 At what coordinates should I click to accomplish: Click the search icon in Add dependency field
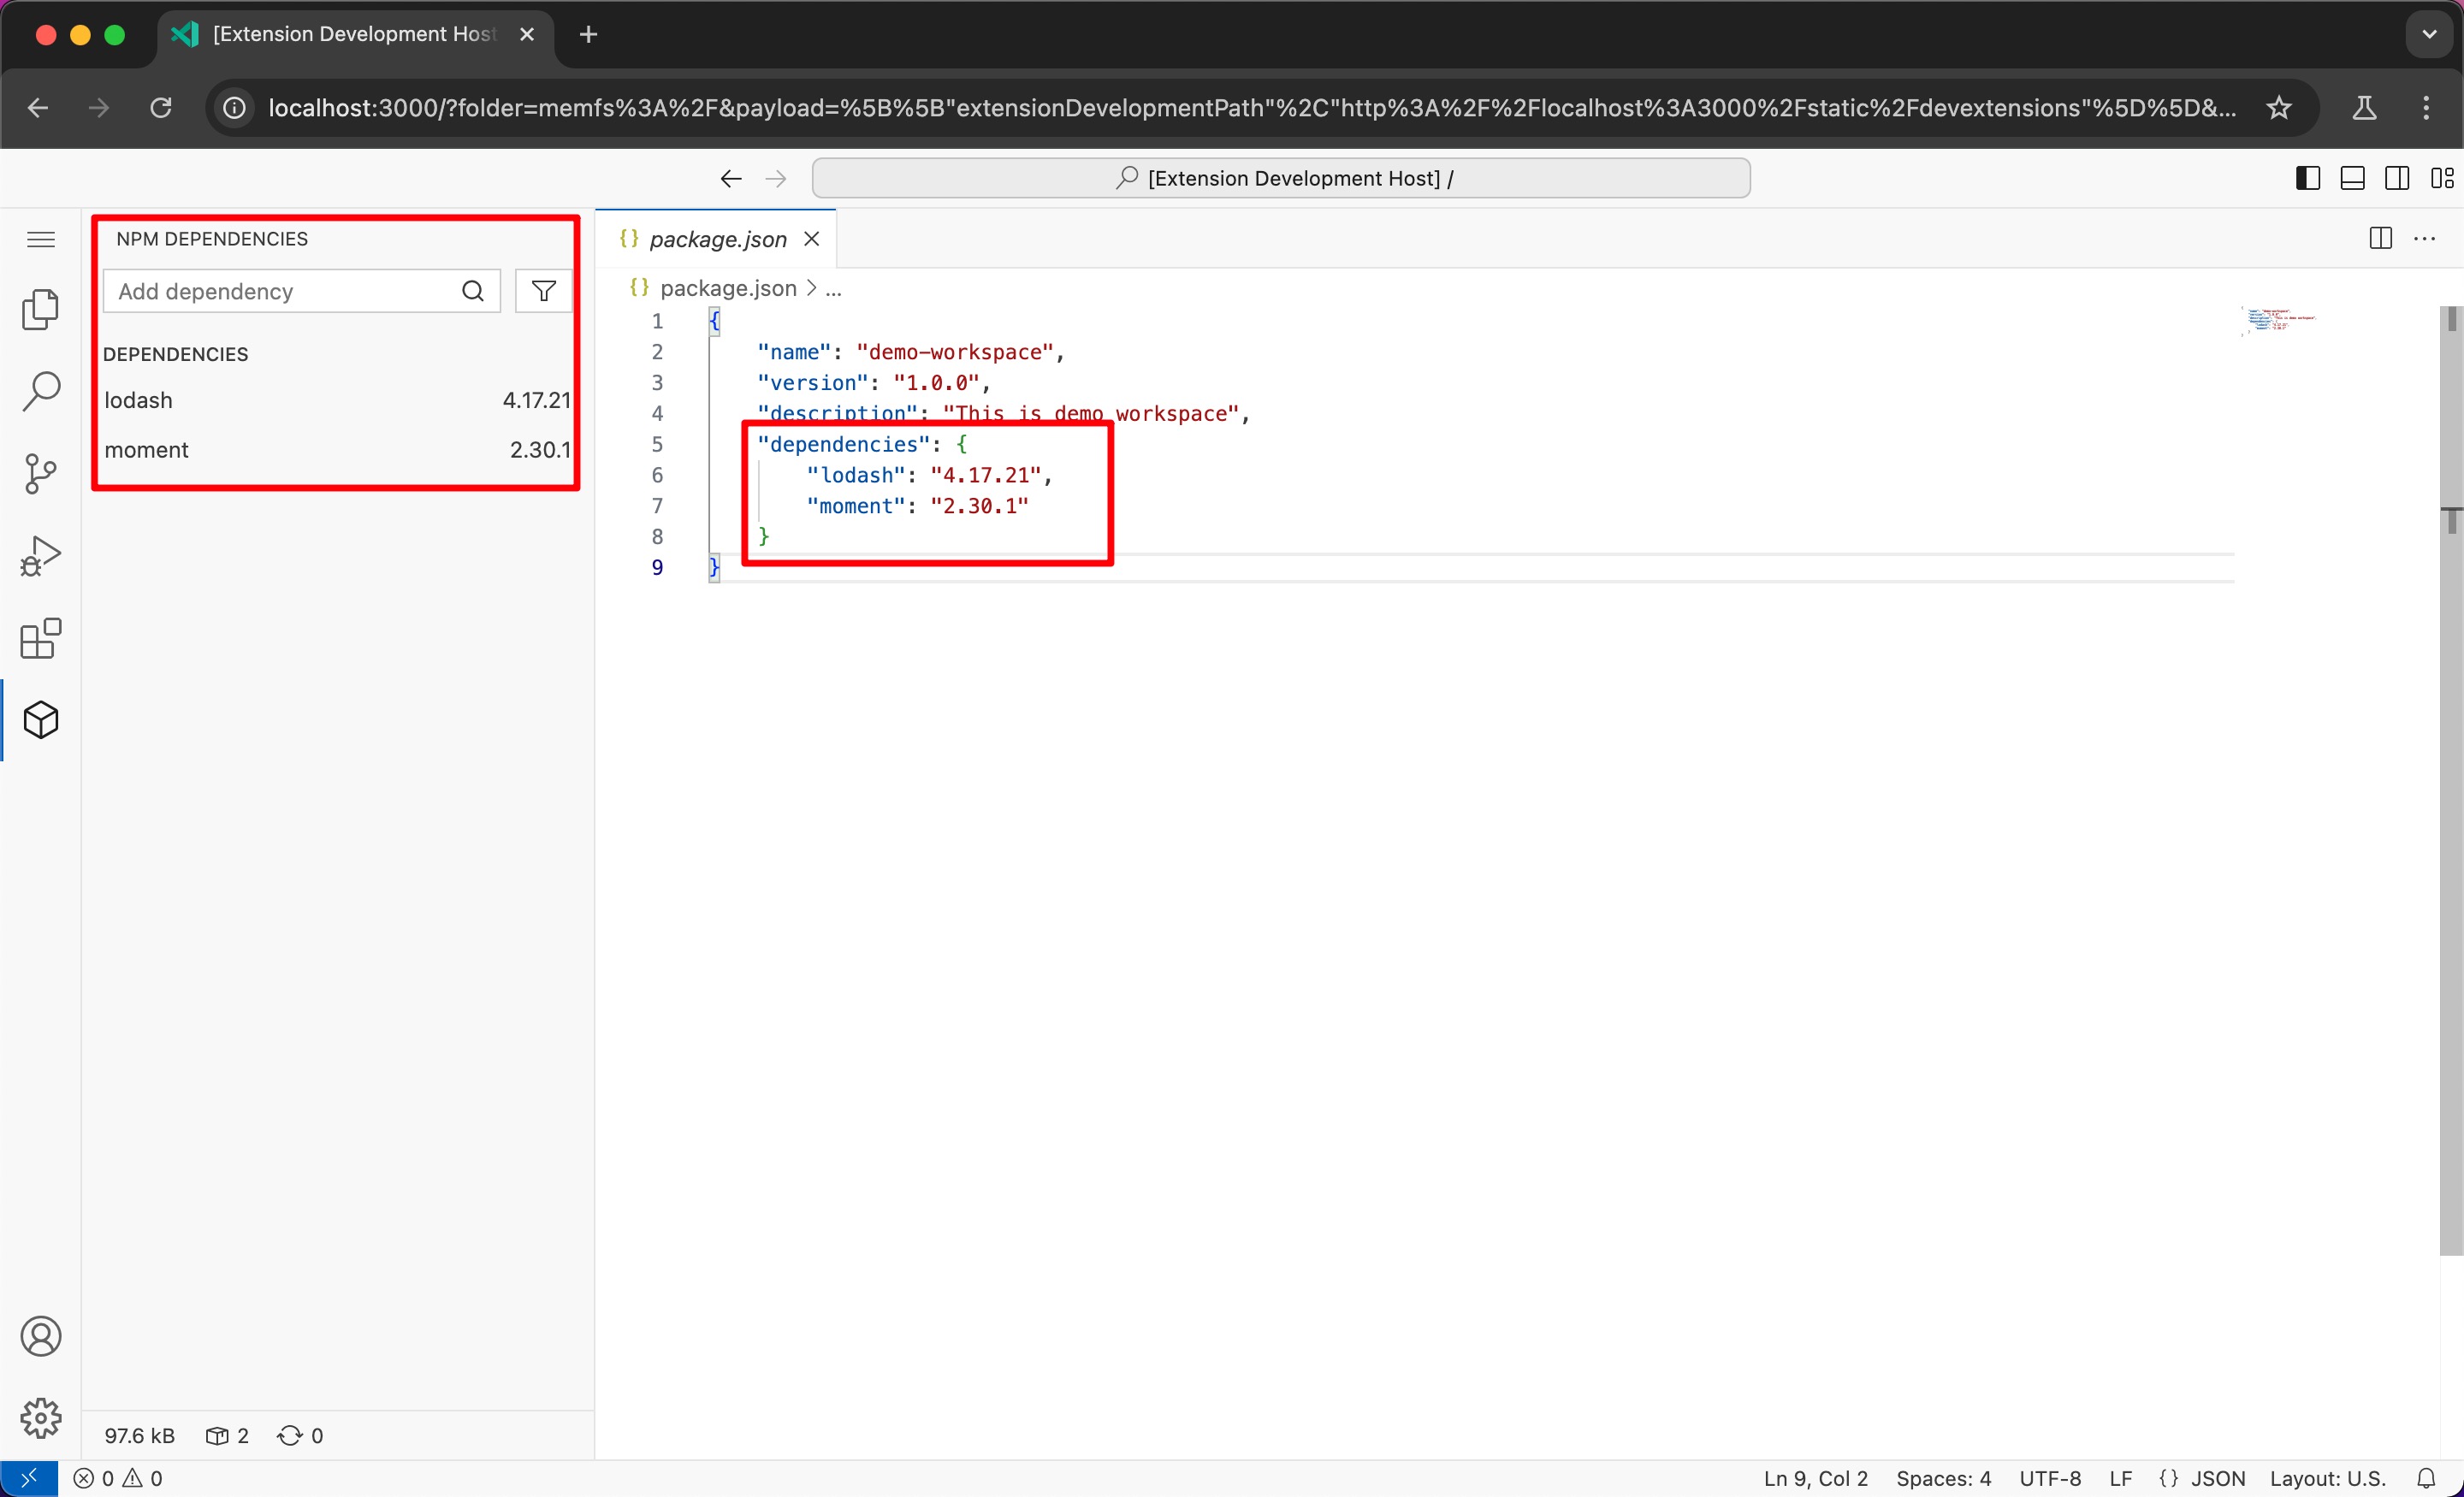(x=473, y=291)
